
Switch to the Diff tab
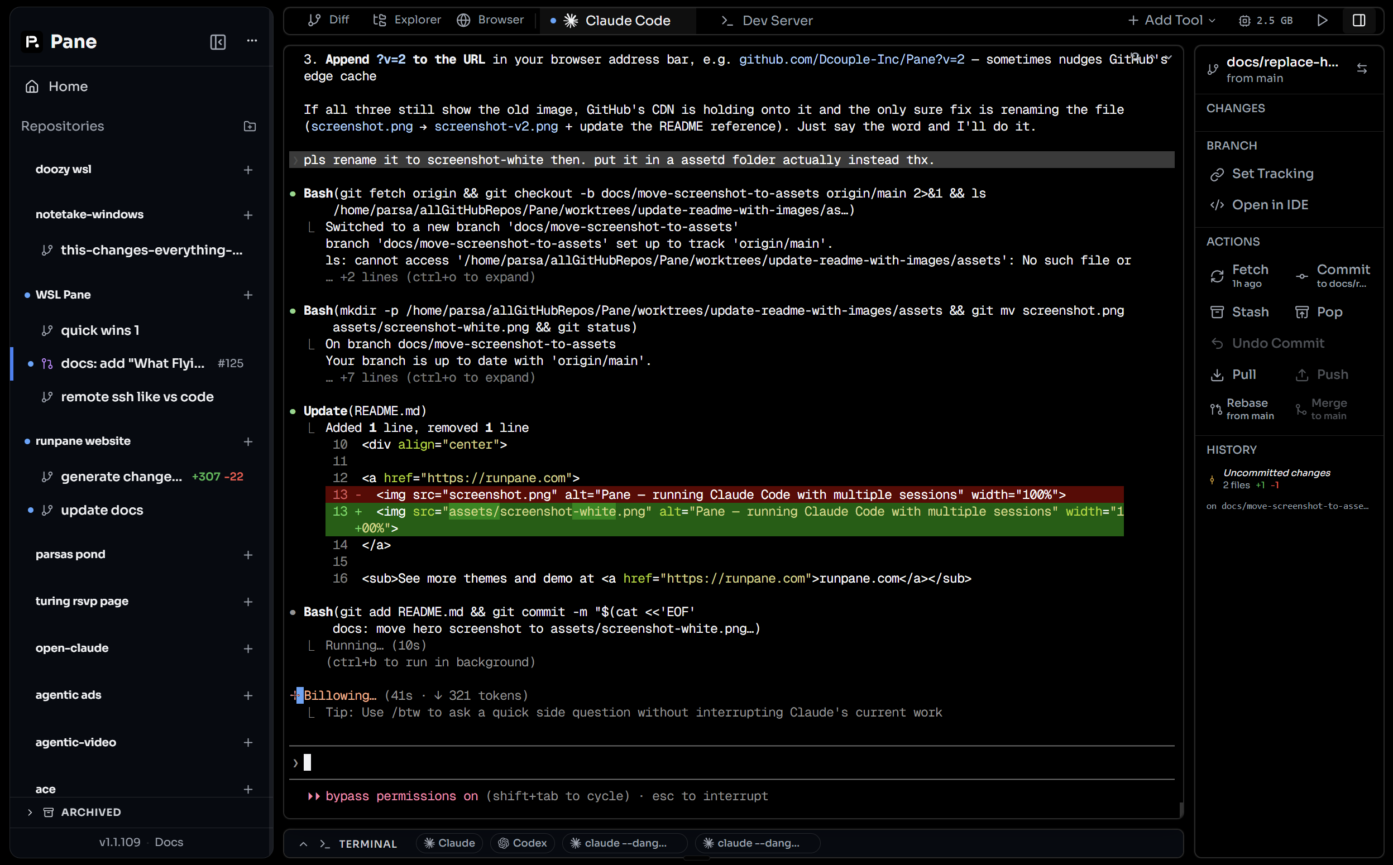328,20
